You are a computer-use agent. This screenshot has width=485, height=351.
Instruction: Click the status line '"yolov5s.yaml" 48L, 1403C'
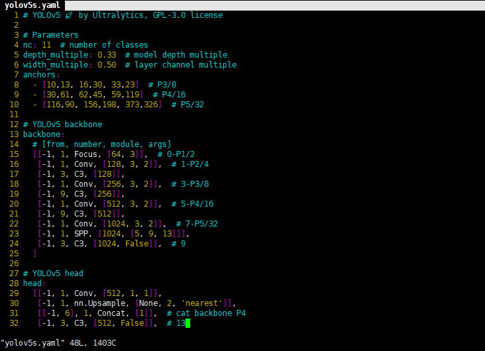point(58,343)
